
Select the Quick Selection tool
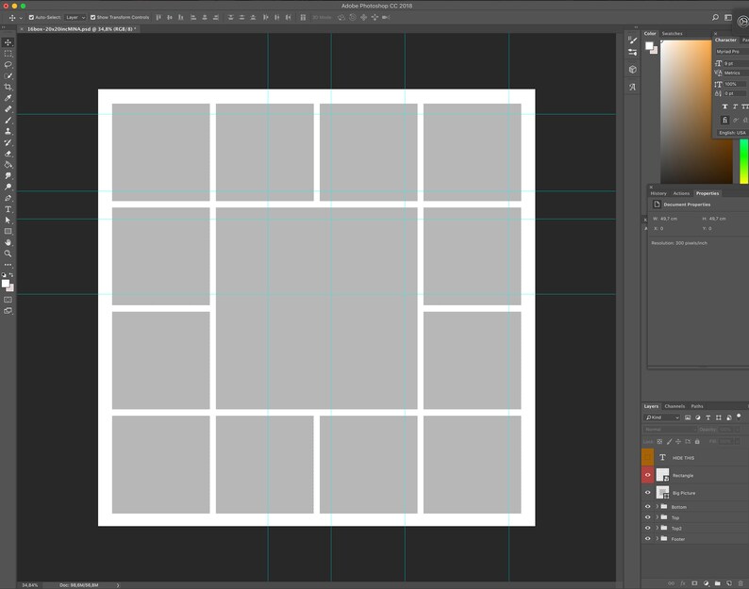point(8,76)
